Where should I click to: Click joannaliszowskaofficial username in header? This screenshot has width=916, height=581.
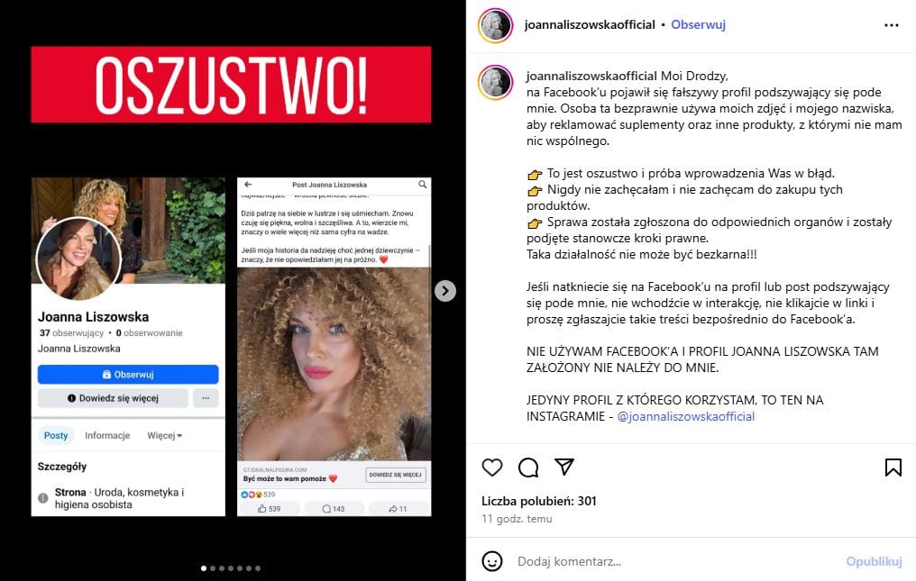click(590, 24)
